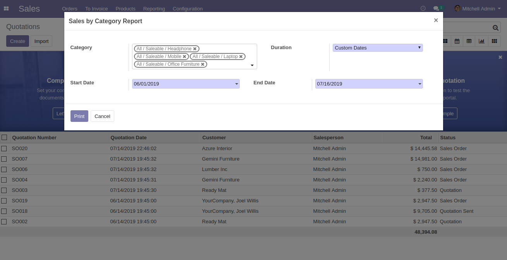Click the search magnifier icon

point(495,27)
